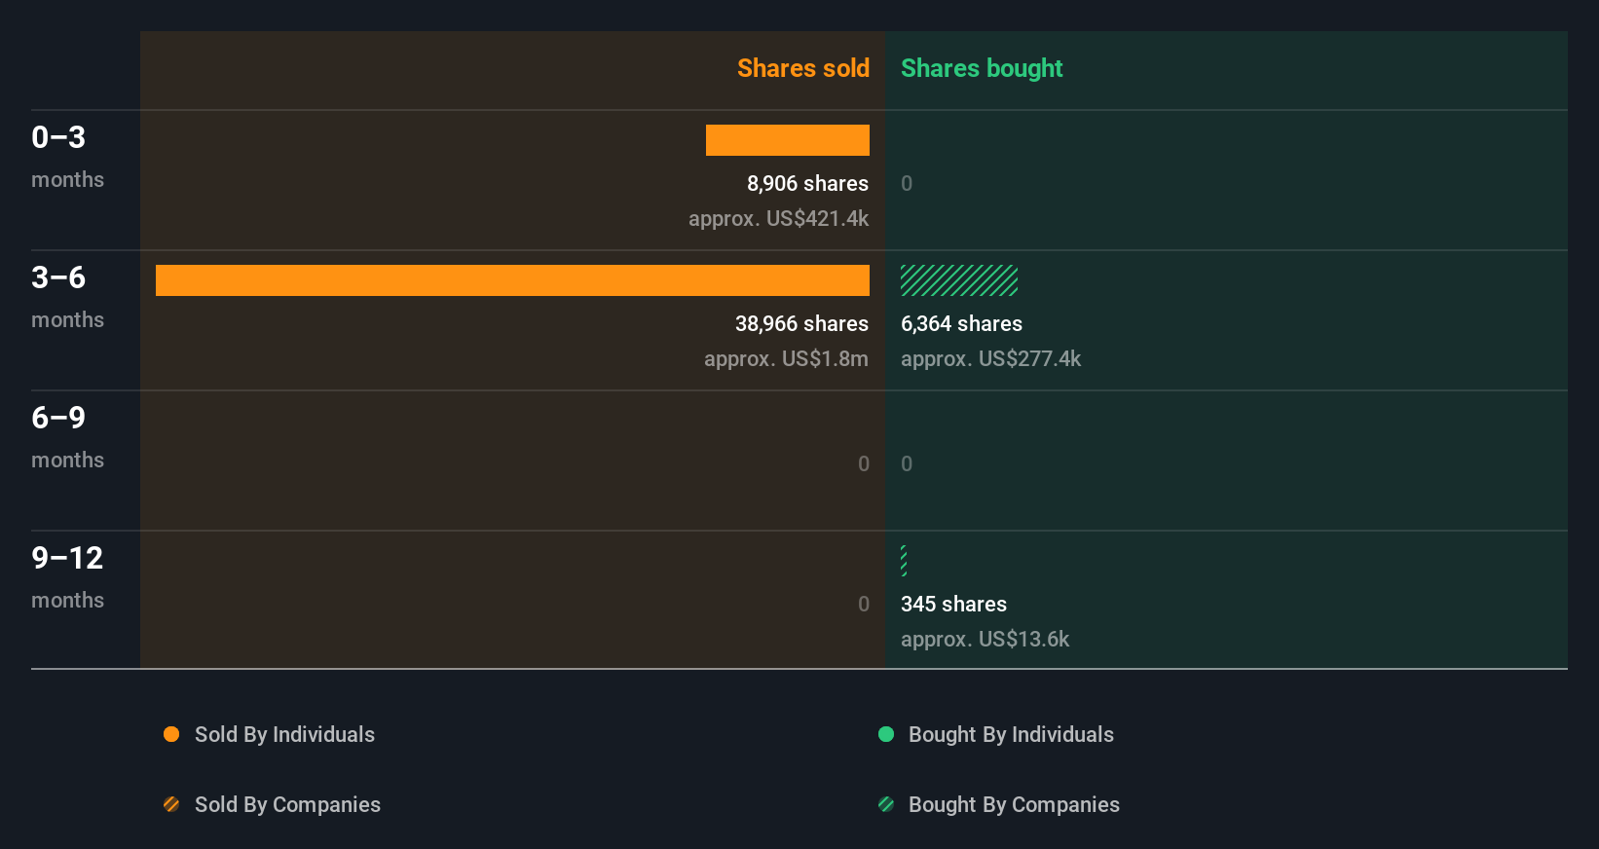Click the approx. US$1.8m amount
1599x849 pixels.
pyautogui.click(x=786, y=358)
